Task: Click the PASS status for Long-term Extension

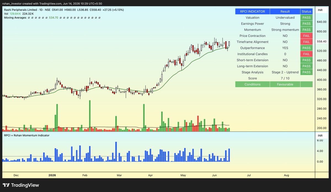Action: 306,66
